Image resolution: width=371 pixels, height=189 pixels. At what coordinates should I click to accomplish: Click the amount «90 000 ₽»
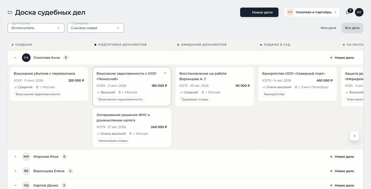tap(243, 86)
